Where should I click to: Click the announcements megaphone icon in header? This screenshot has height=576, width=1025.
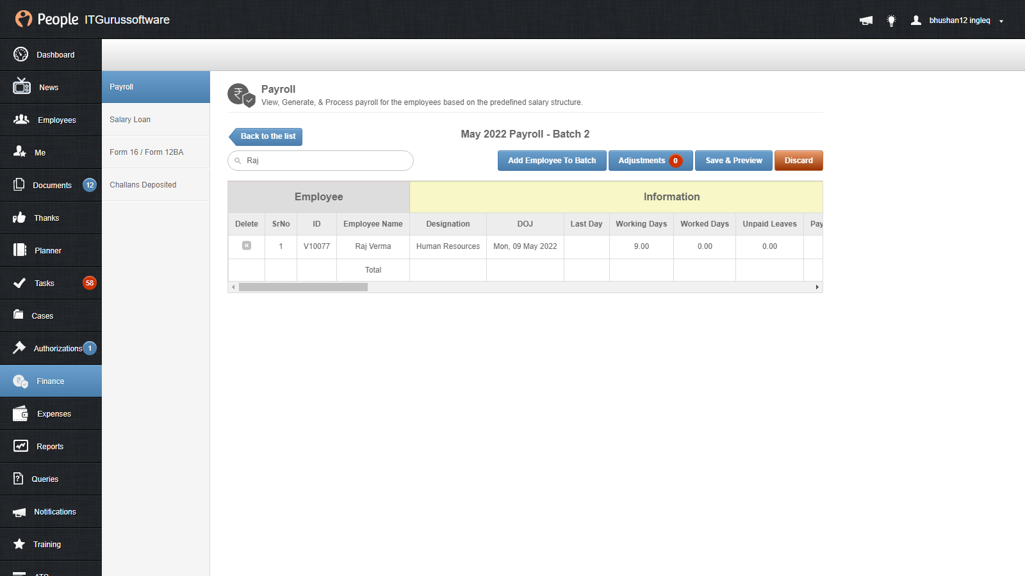(866, 20)
